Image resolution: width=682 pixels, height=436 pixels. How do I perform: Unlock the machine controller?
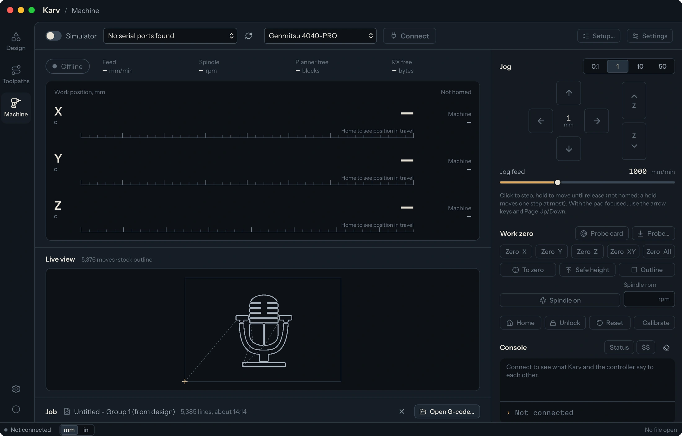(x=565, y=323)
